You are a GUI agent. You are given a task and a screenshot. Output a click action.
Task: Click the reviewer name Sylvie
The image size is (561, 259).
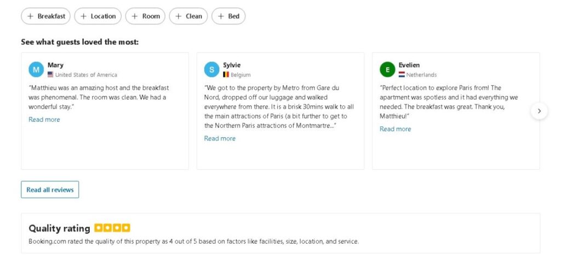232,65
